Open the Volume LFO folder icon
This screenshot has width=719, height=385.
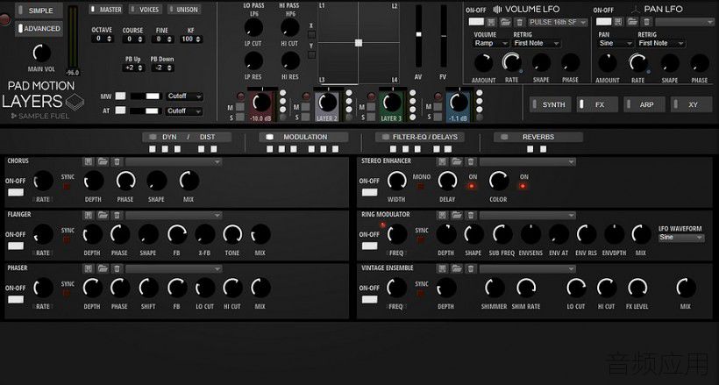(x=505, y=22)
